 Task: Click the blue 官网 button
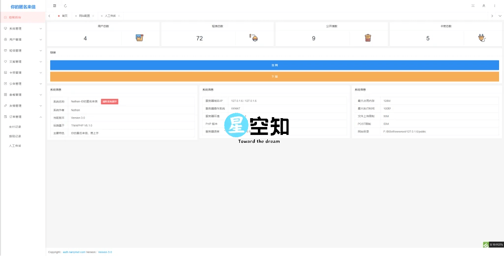[x=275, y=65]
